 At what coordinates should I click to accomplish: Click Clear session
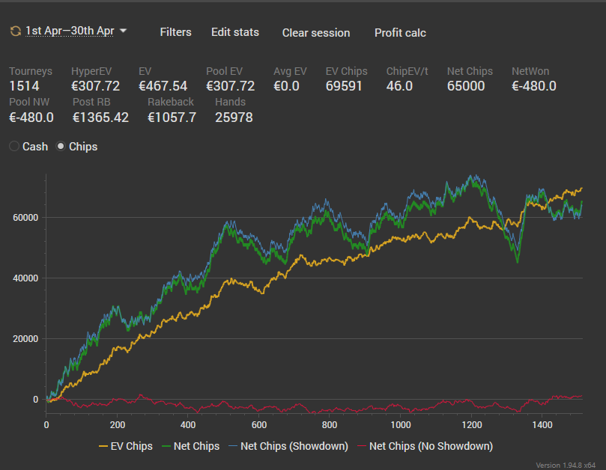pyautogui.click(x=316, y=33)
